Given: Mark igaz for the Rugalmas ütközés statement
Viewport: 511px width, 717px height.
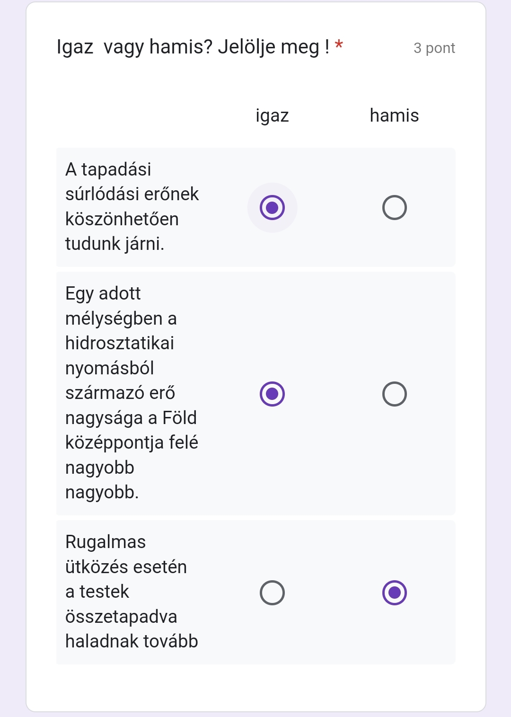Looking at the screenshot, I should (272, 593).
